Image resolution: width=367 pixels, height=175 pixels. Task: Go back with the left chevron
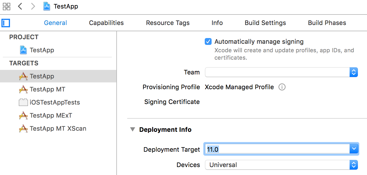coord(20,7)
